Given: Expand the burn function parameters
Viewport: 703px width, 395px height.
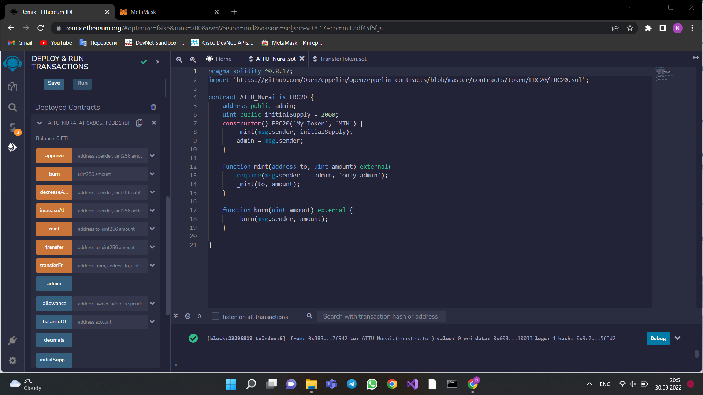Looking at the screenshot, I should pos(152,174).
